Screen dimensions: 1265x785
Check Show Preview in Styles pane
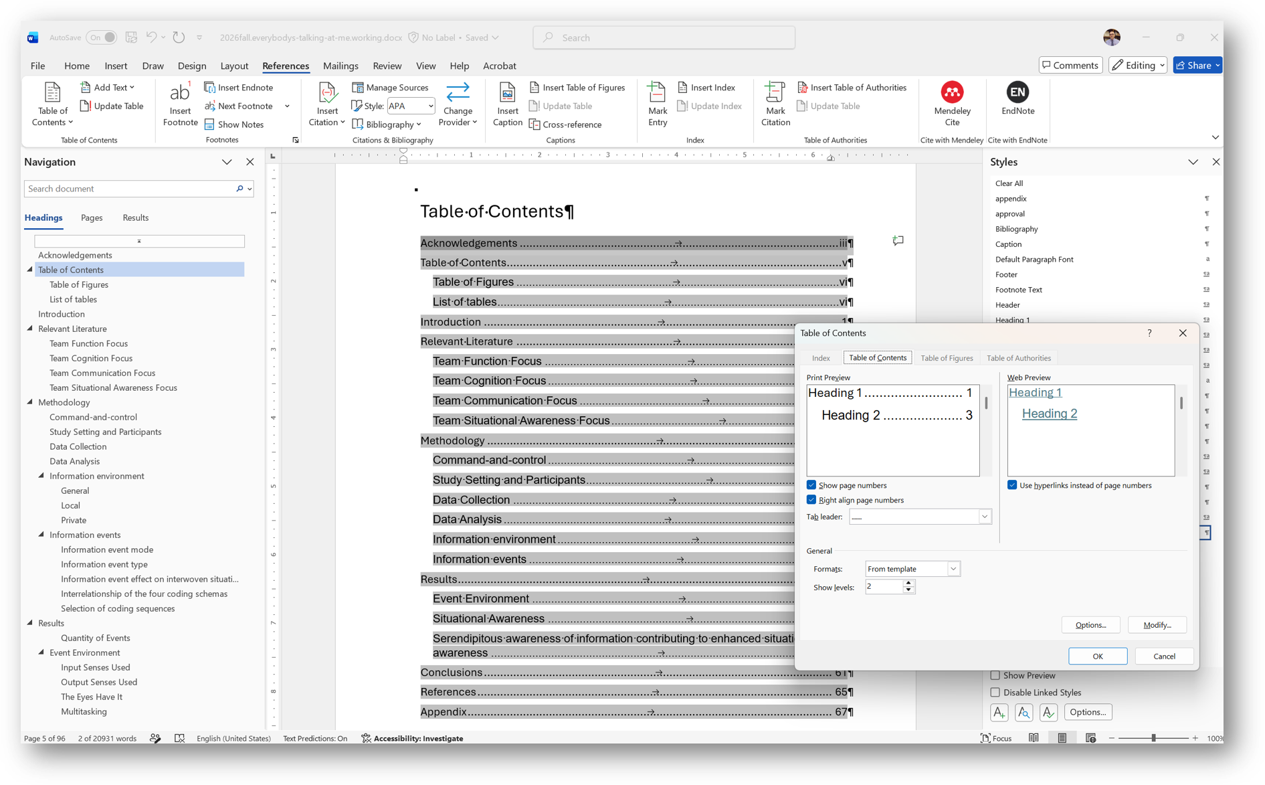tap(995, 676)
